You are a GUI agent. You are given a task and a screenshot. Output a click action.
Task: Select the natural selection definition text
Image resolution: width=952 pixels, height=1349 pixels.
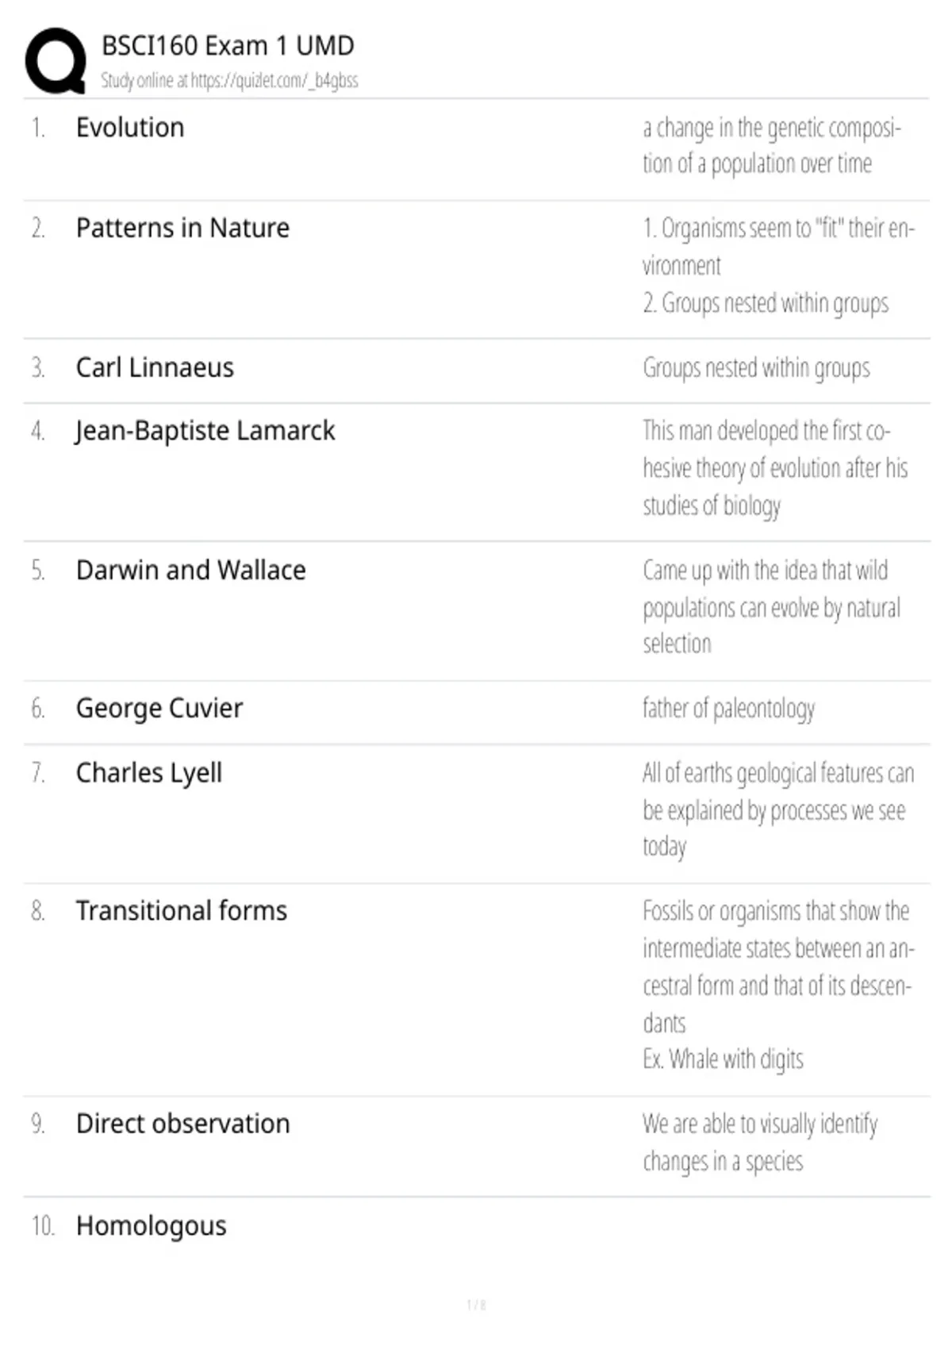coord(771,607)
